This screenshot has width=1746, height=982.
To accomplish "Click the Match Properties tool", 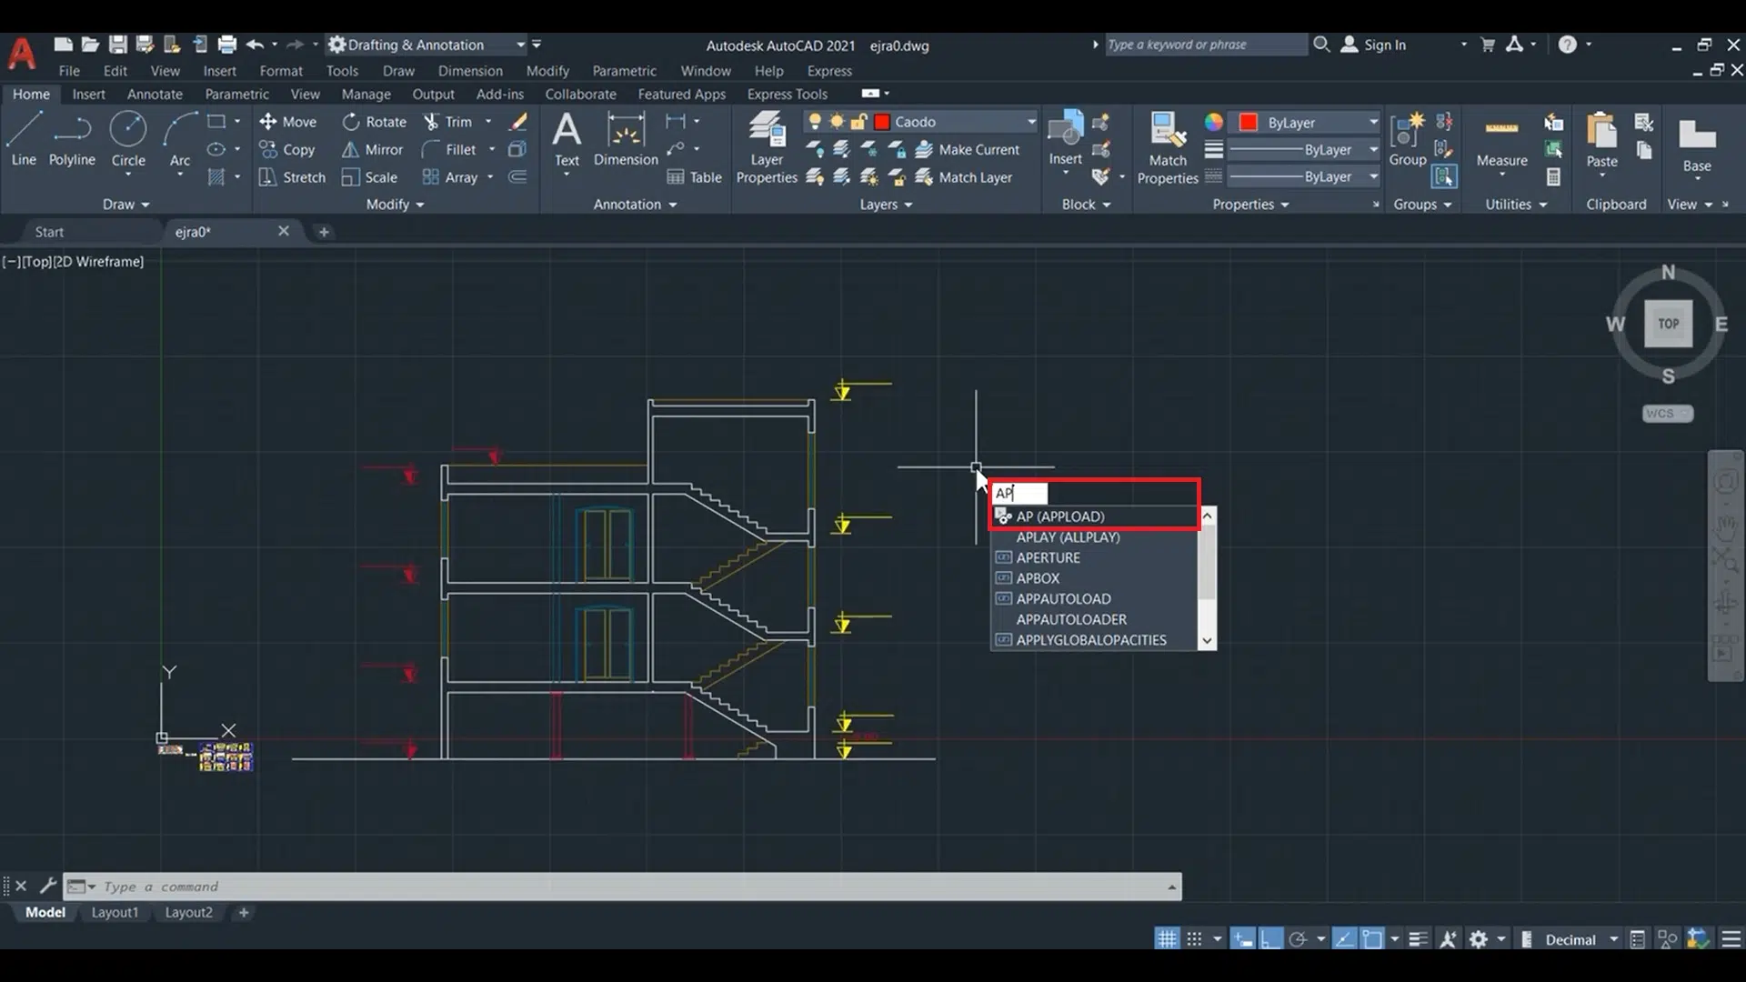I will tap(1168, 147).
